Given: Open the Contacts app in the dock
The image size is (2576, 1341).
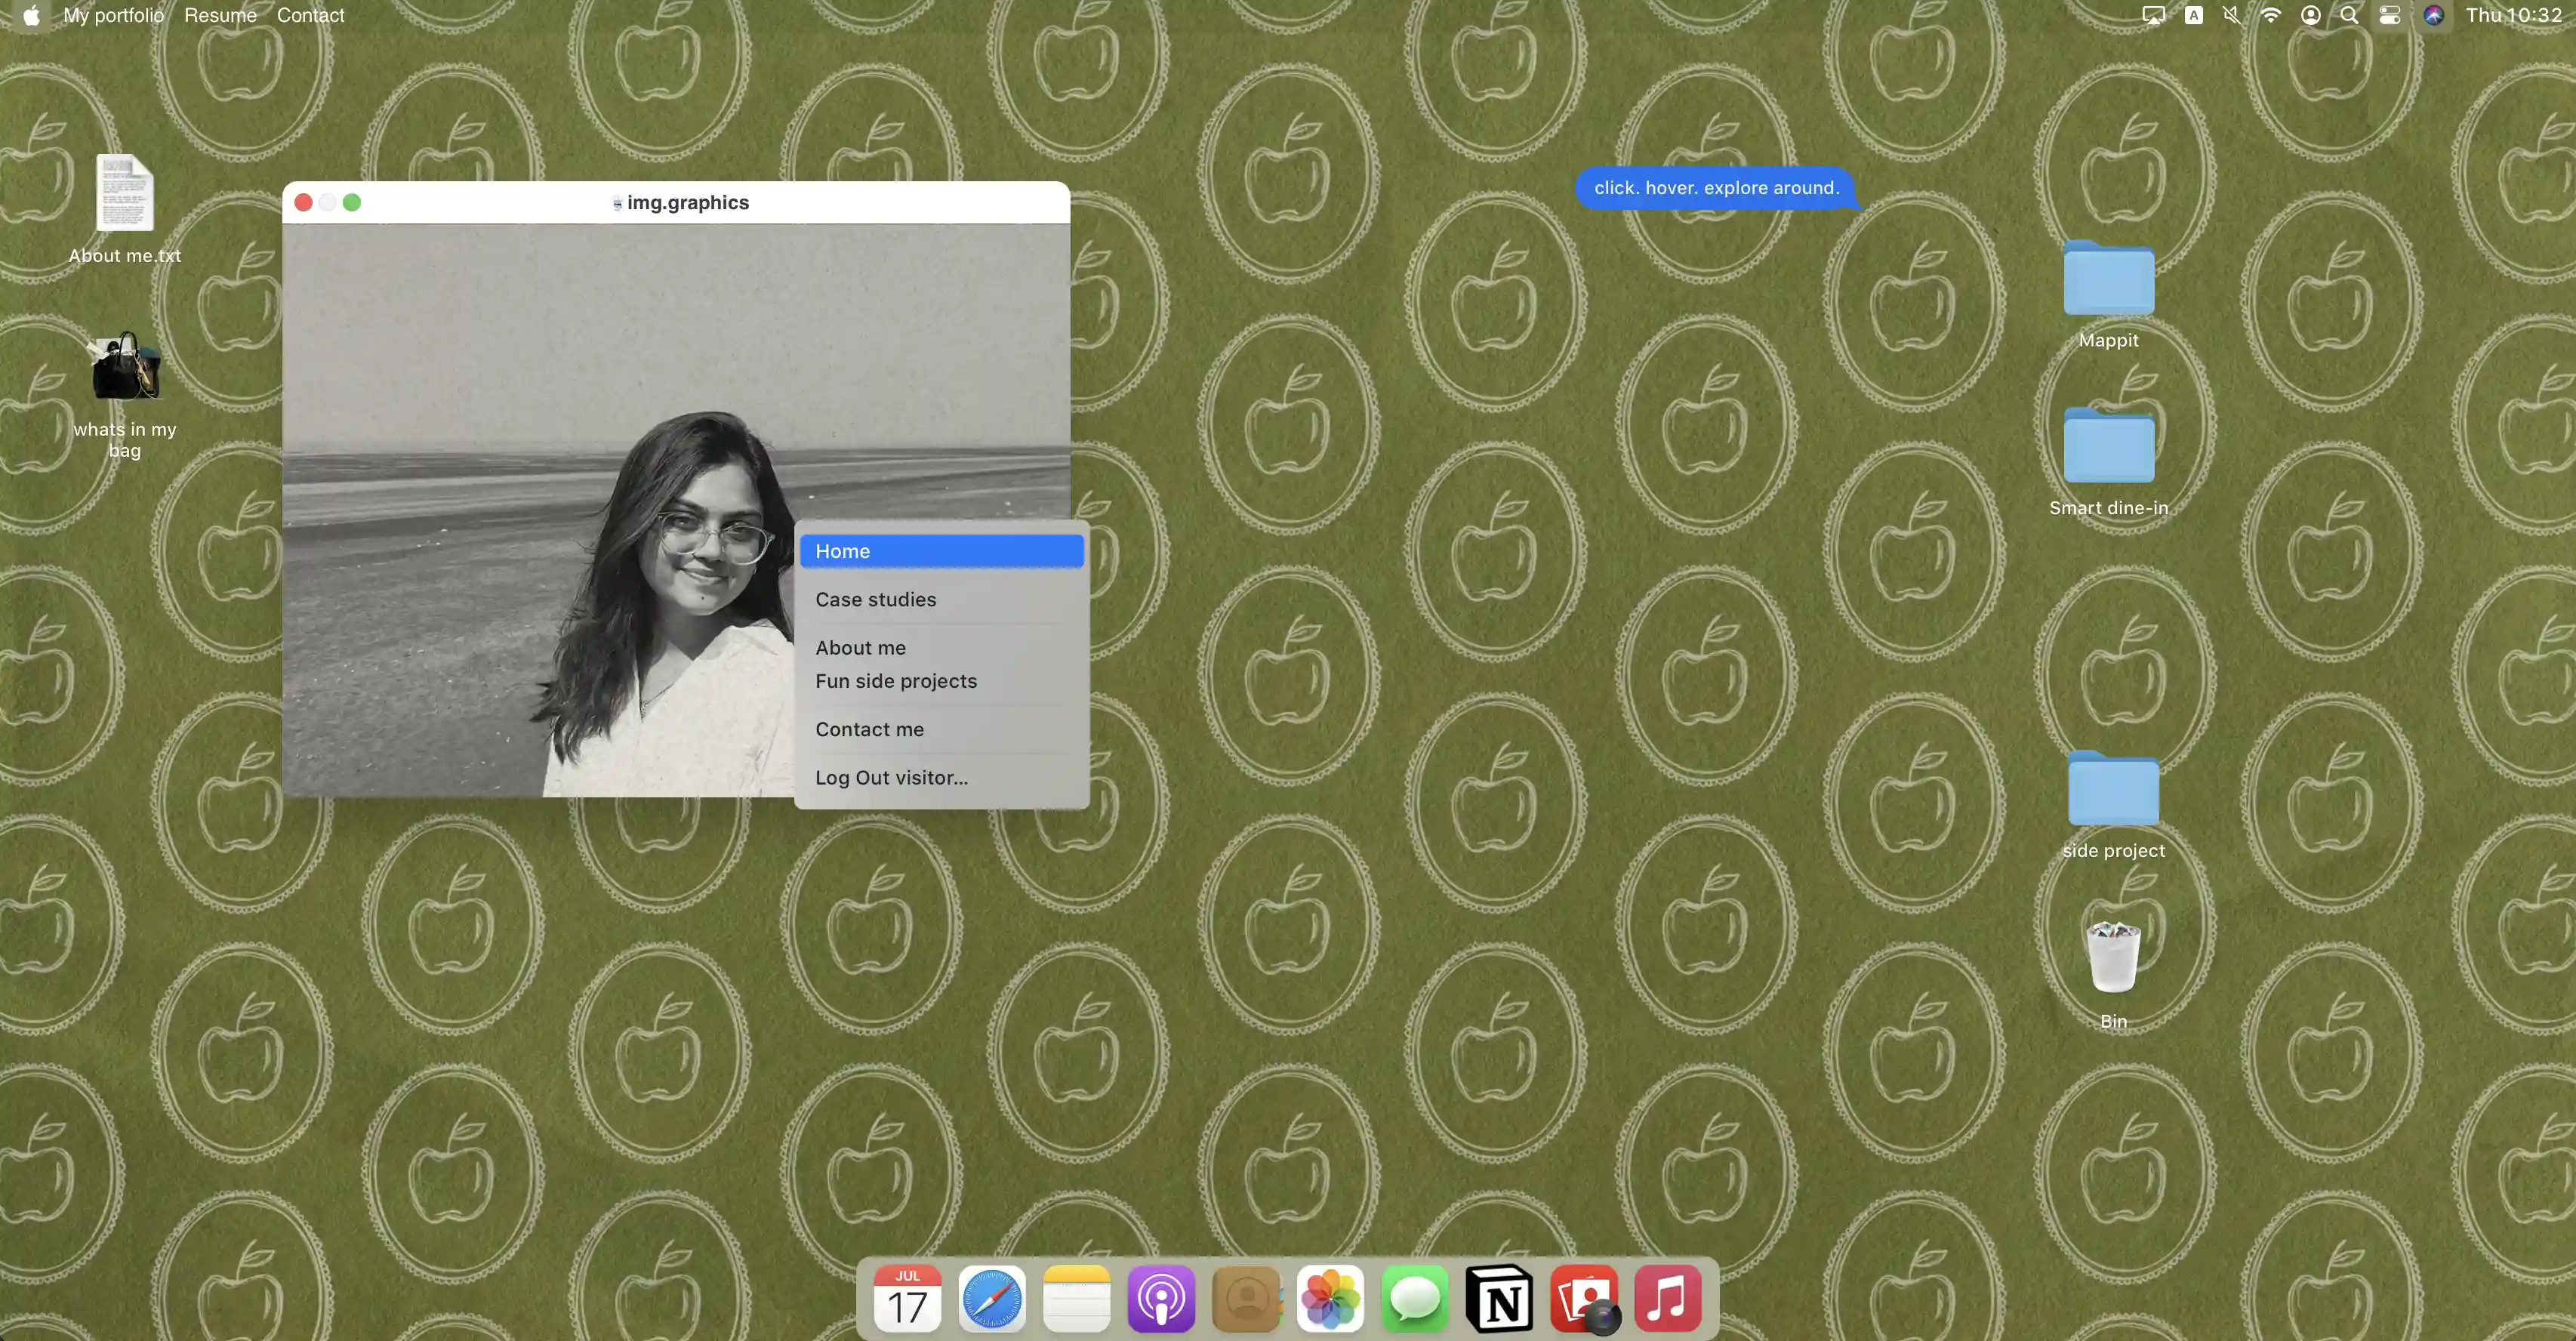Looking at the screenshot, I should [x=1246, y=1298].
